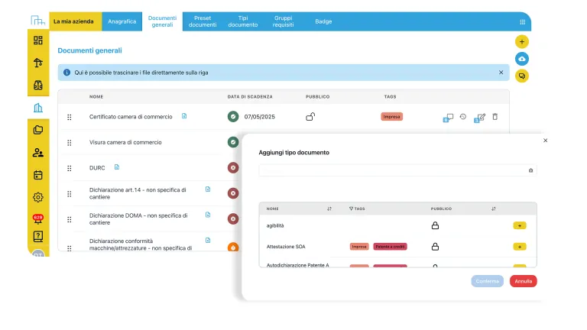Viewport: 587px width, 330px height.
Task: Click history icon for Certificato camera di commercio
Action: (463, 117)
